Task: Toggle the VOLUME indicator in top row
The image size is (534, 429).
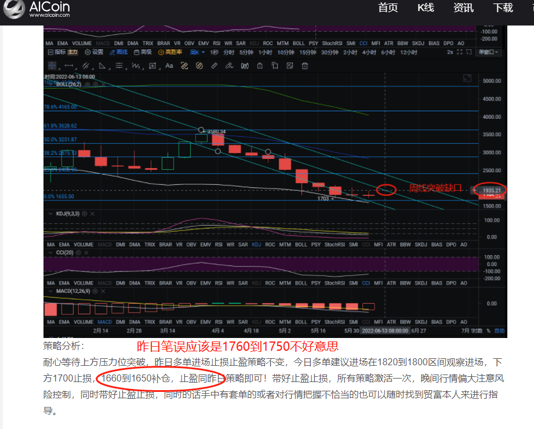Action: [82, 43]
